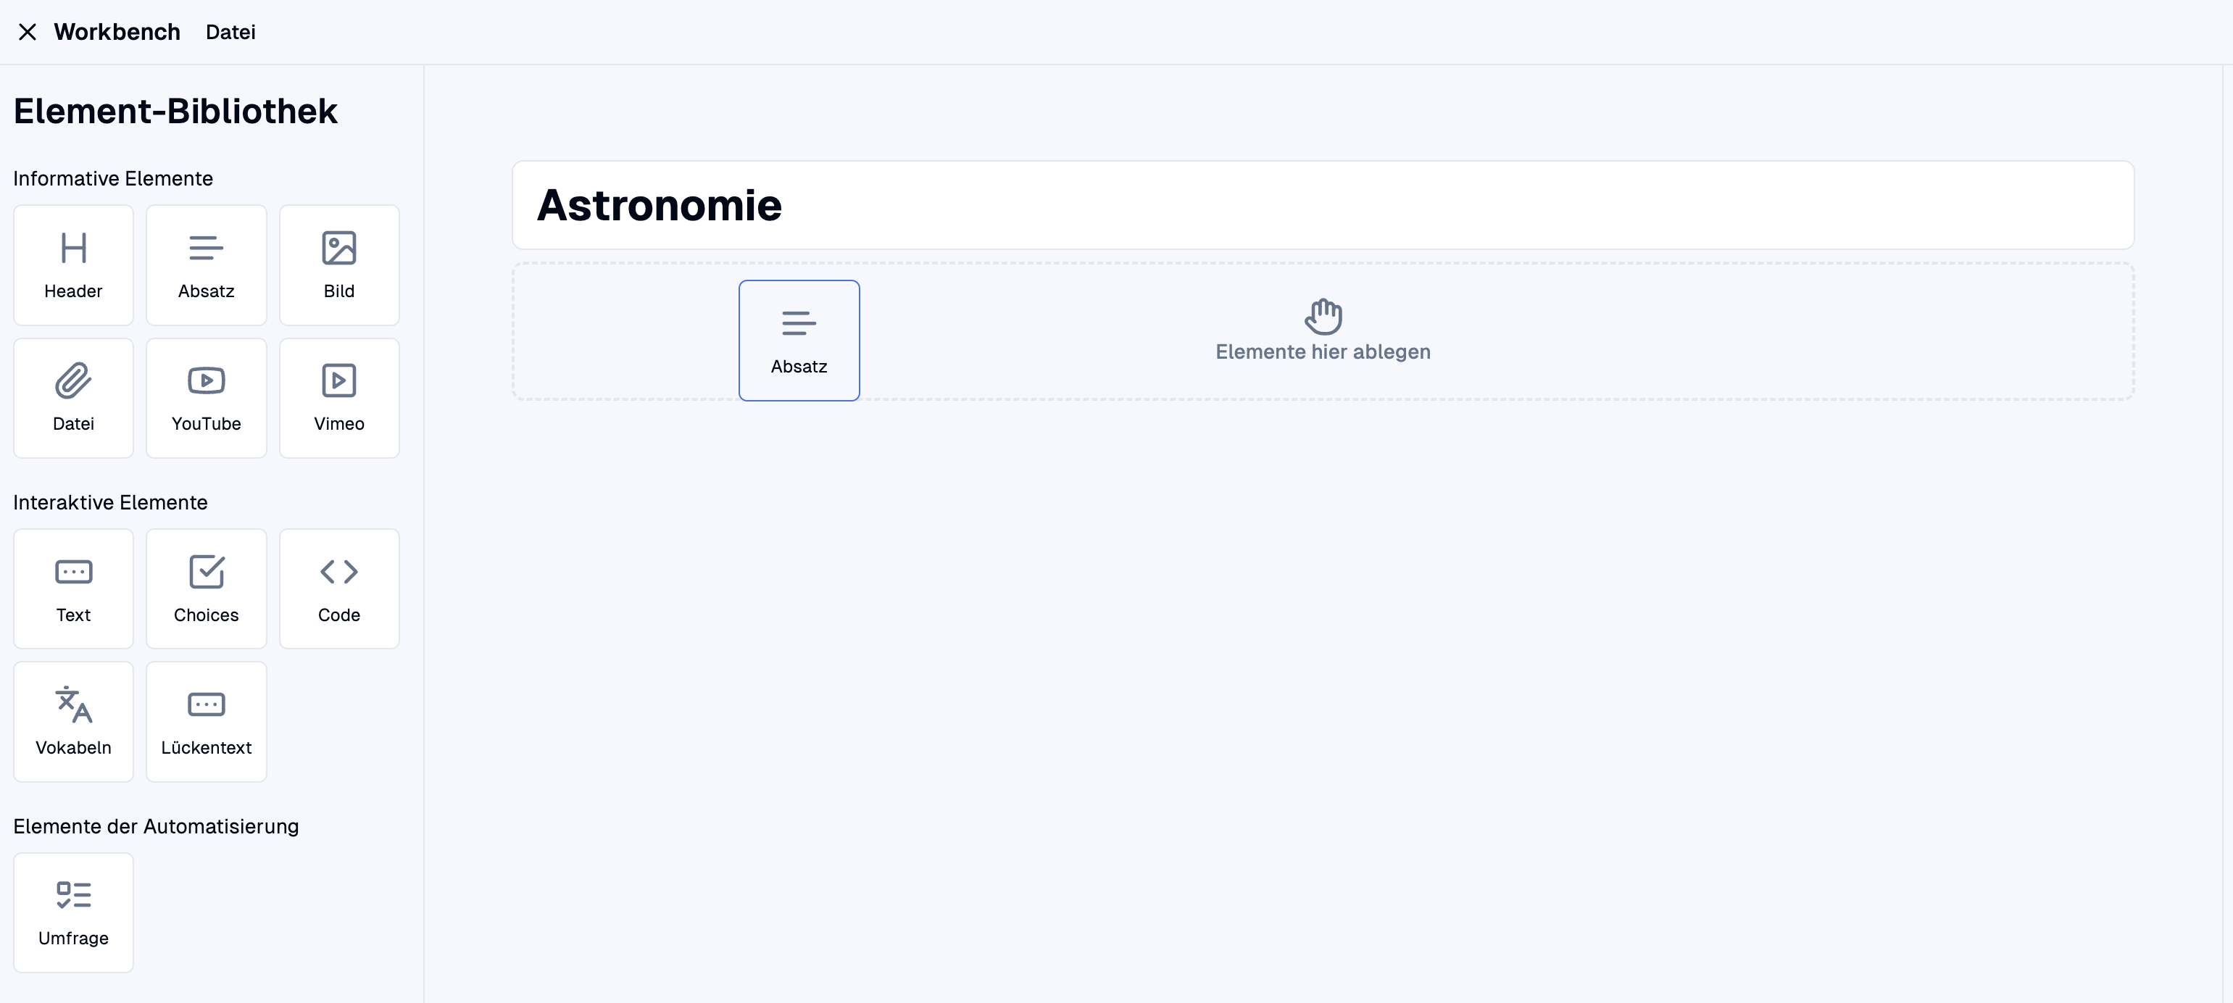
Task: Close the Workbench with the X icon
Action: [x=28, y=32]
